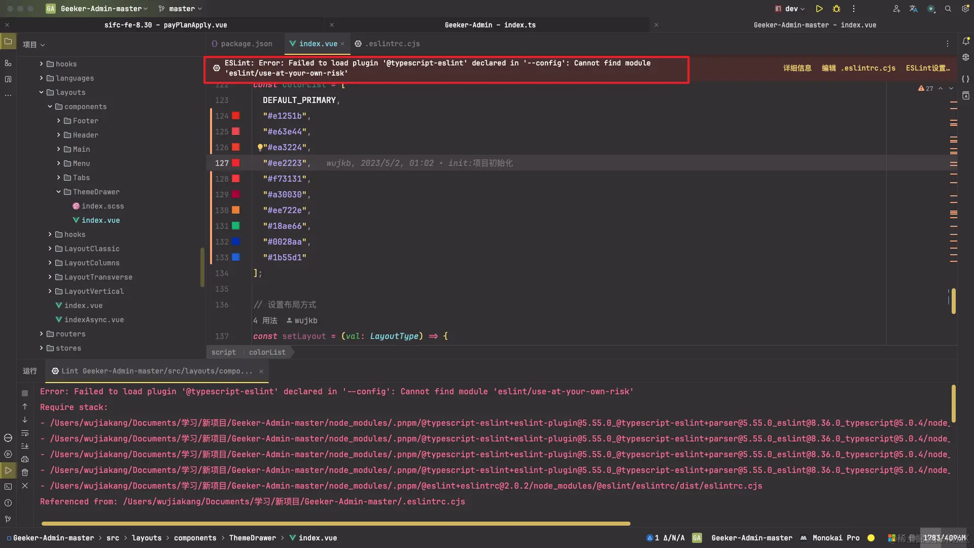Image resolution: width=974 pixels, height=548 pixels.
Task: Click the print icon in run panel
Action: (x=25, y=459)
